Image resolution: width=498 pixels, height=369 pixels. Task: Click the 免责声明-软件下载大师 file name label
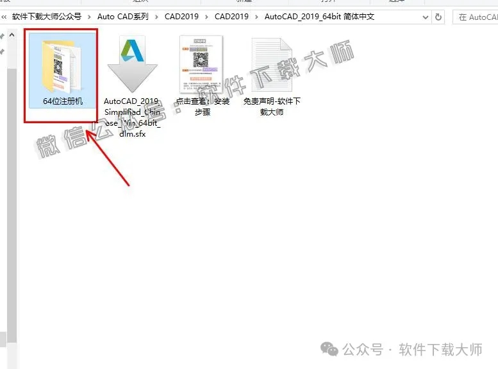(x=272, y=107)
